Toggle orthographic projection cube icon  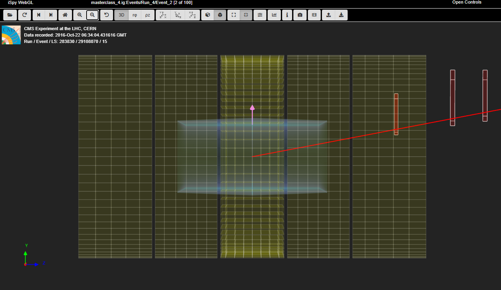220,15
